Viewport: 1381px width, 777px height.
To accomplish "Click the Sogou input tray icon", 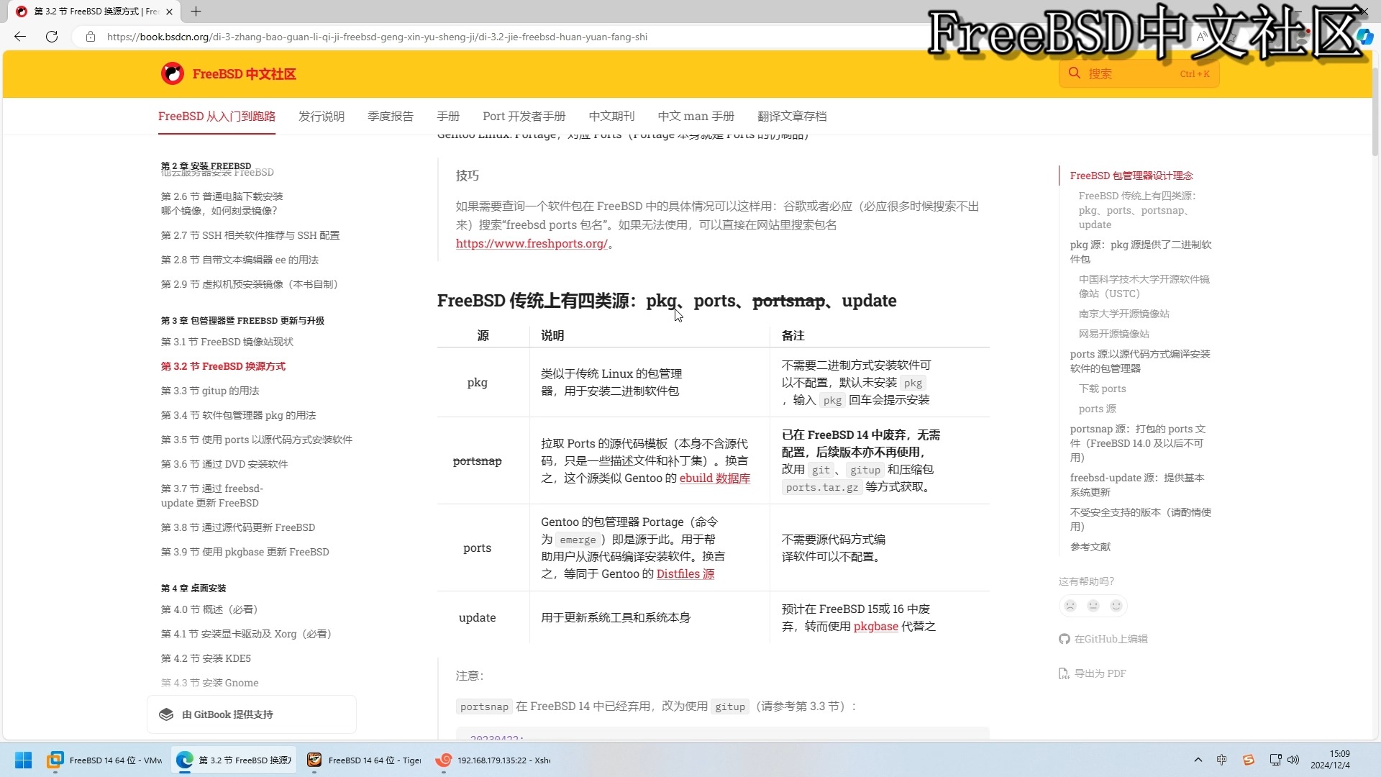I will coord(1249,760).
